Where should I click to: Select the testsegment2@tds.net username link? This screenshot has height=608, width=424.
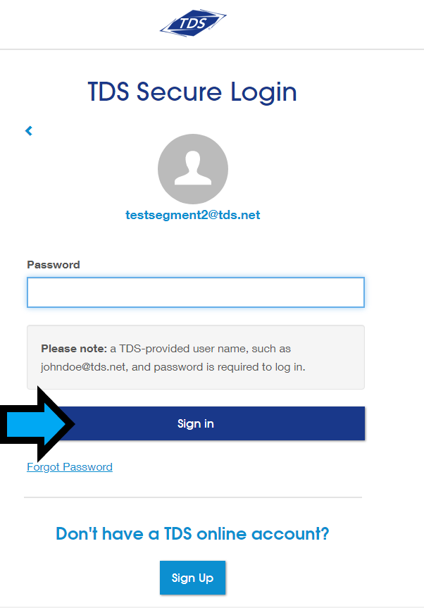[192, 215]
